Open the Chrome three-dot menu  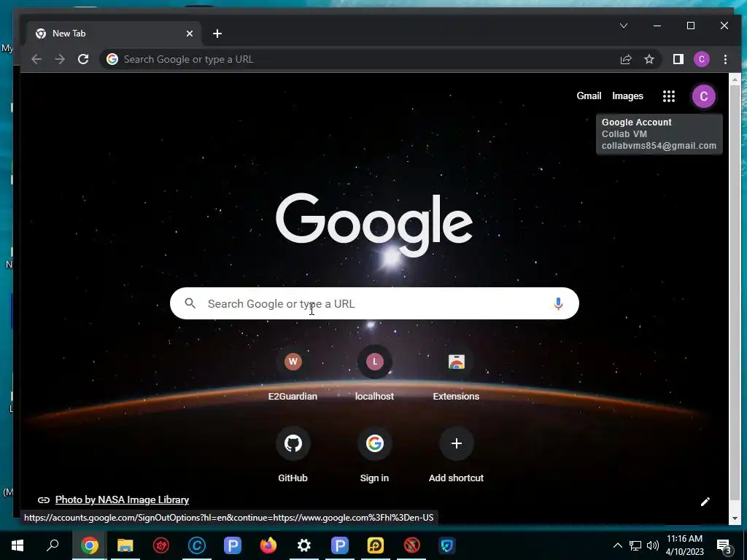[725, 59]
